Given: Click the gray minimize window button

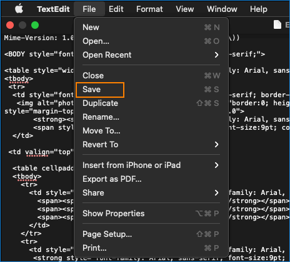Looking at the screenshot, I should pos(22,25).
